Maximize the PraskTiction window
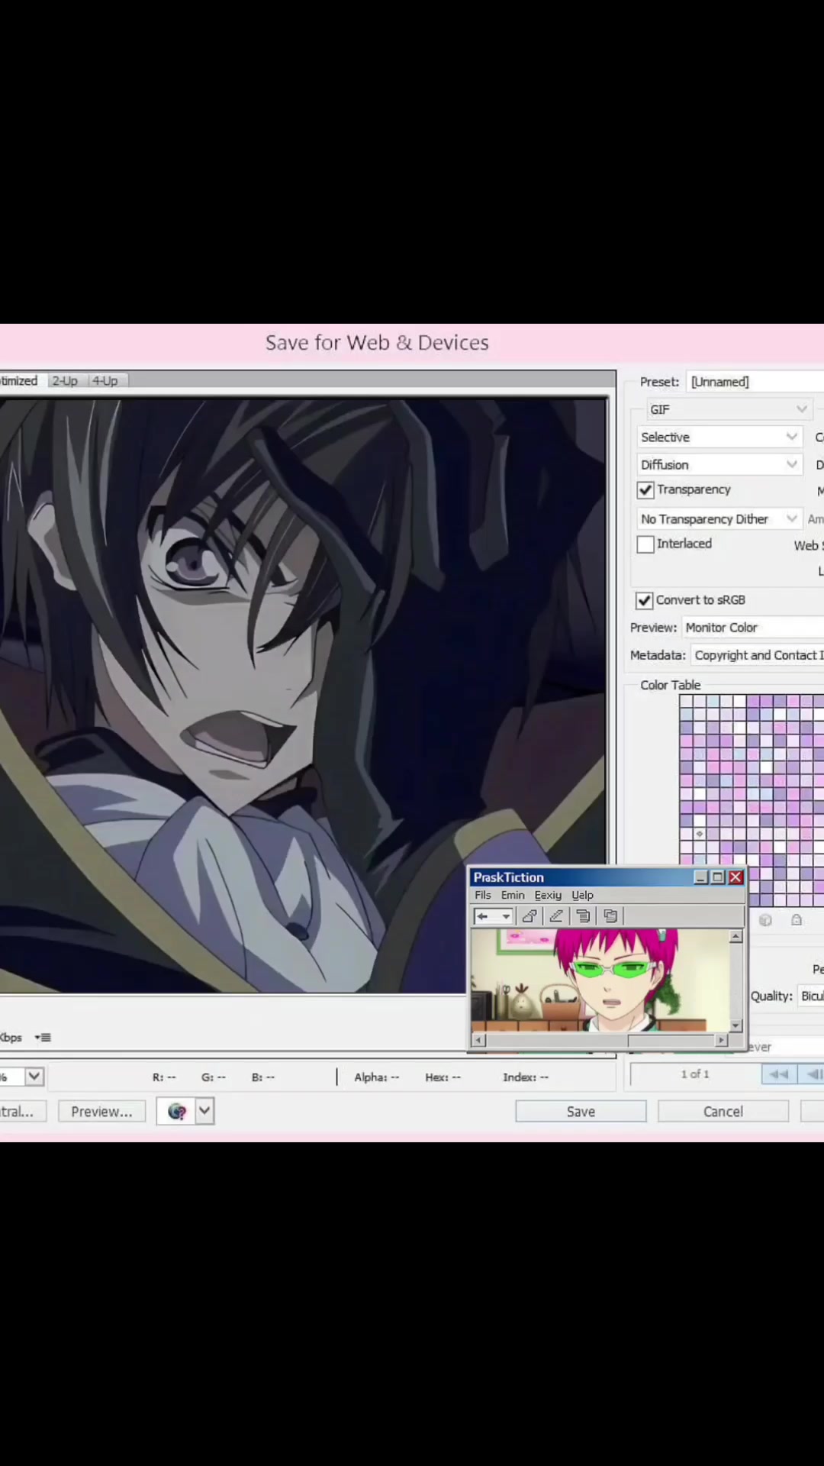The image size is (824, 1466). tap(718, 877)
